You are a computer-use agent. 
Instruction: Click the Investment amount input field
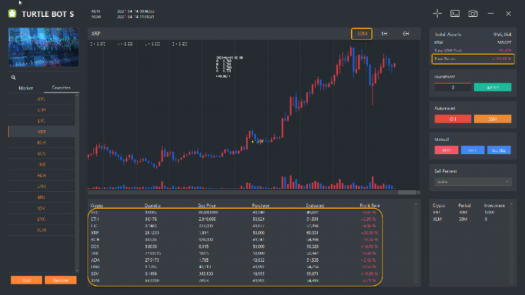(453, 88)
